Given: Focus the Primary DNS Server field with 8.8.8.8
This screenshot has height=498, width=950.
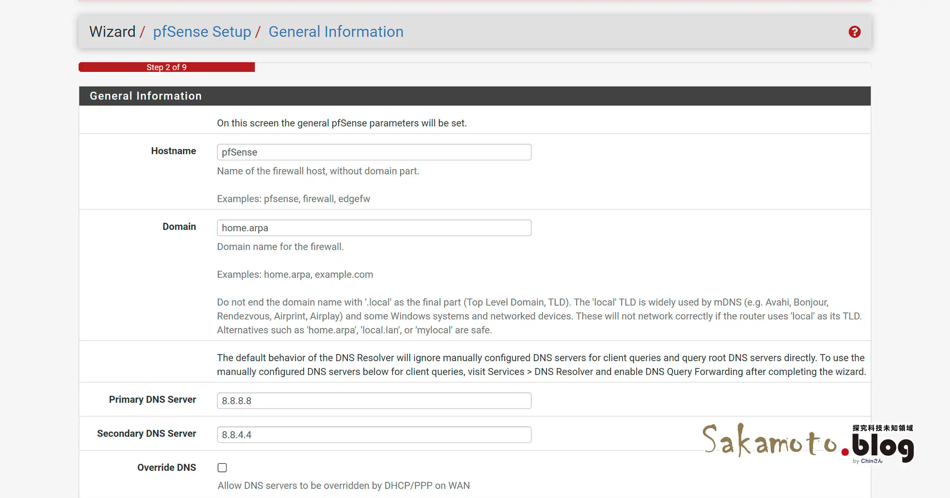Looking at the screenshot, I should [x=374, y=401].
